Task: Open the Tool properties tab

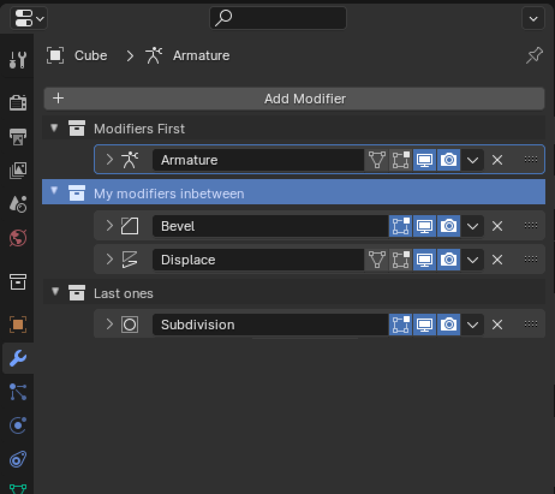Action: (17, 59)
